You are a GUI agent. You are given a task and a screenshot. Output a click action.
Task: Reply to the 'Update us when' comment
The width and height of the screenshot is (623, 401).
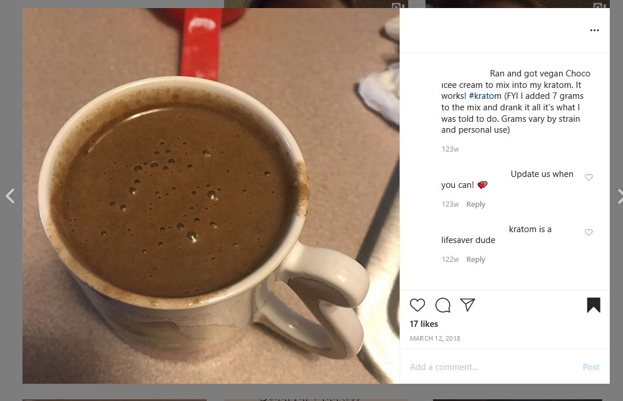476,205
